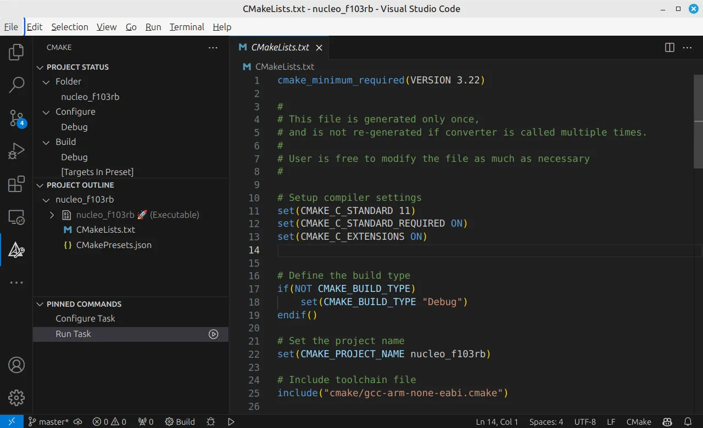
Task: Select the CMake view icon in activity bar
Action: tap(16, 250)
